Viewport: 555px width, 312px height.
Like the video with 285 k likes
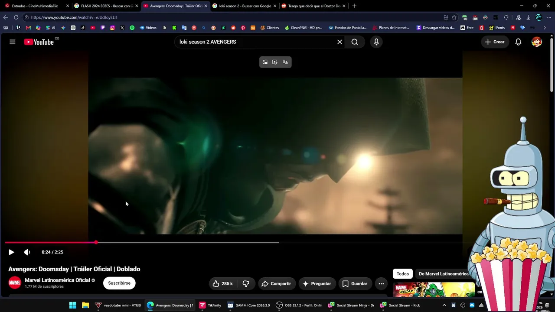(x=223, y=284)
